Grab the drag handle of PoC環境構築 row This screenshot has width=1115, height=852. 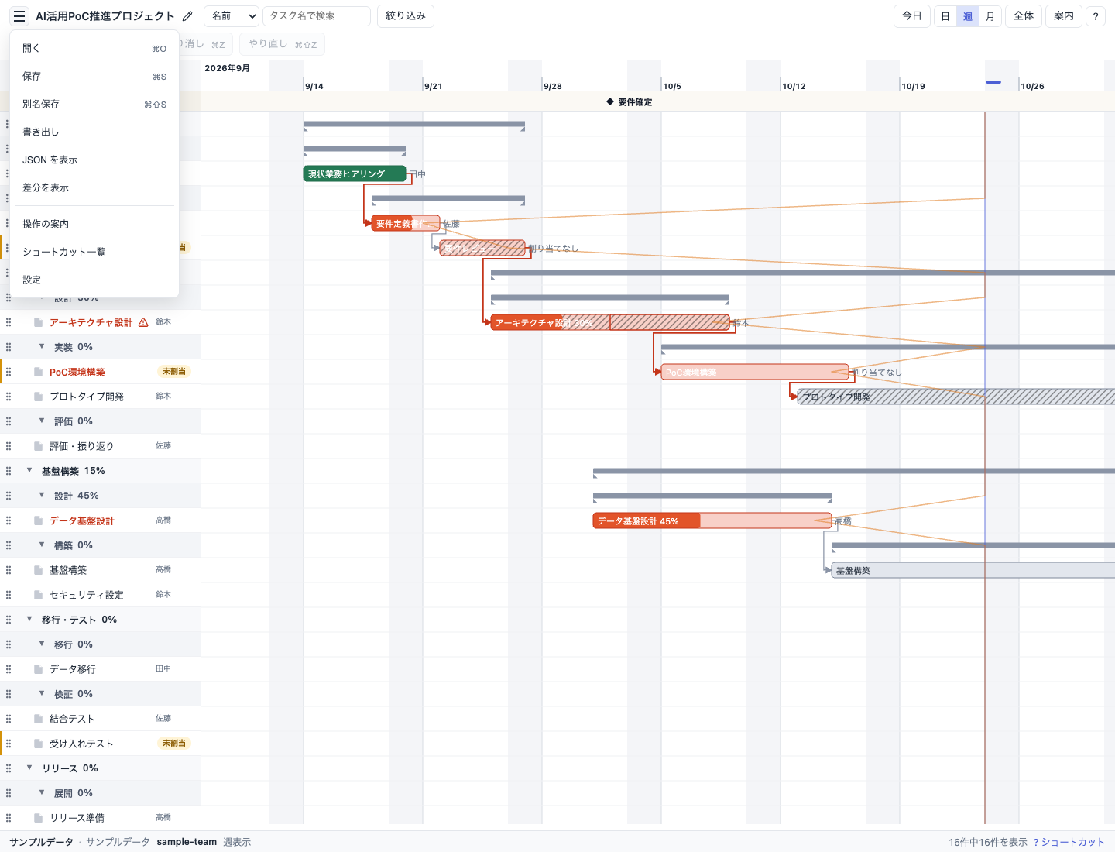pos(9,372)
